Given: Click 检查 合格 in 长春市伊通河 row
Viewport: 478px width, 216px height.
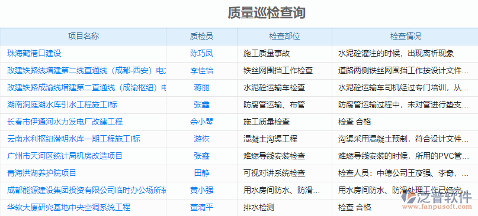Looking at the screenshot, I should pyautogui.click(x=355, y=122).
